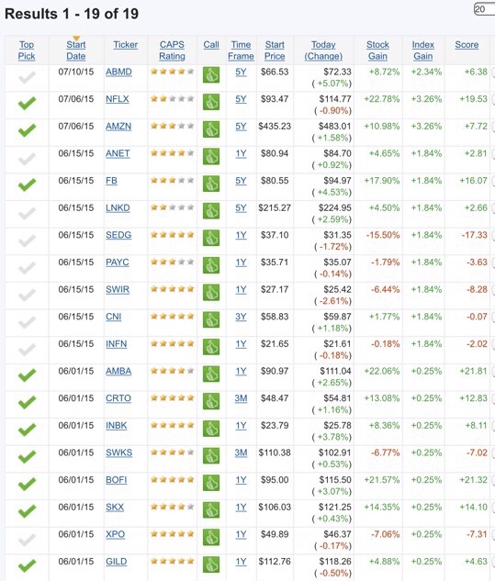Click the thumbs-up call icon for CNI
Image resolution: width=495 pixels, height=581 pixels.
211,319
